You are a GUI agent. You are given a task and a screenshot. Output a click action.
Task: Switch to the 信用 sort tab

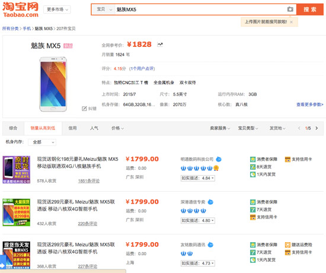(72, 128)
